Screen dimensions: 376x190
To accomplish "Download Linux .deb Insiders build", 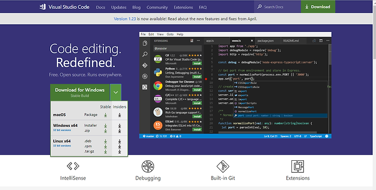I will tap(120, 141).
